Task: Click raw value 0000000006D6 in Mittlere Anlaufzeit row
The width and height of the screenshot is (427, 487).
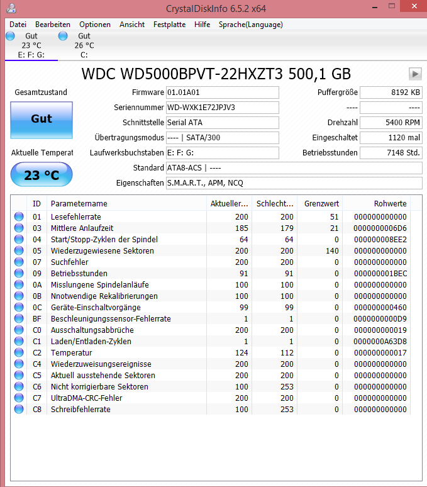Action: 380,228
